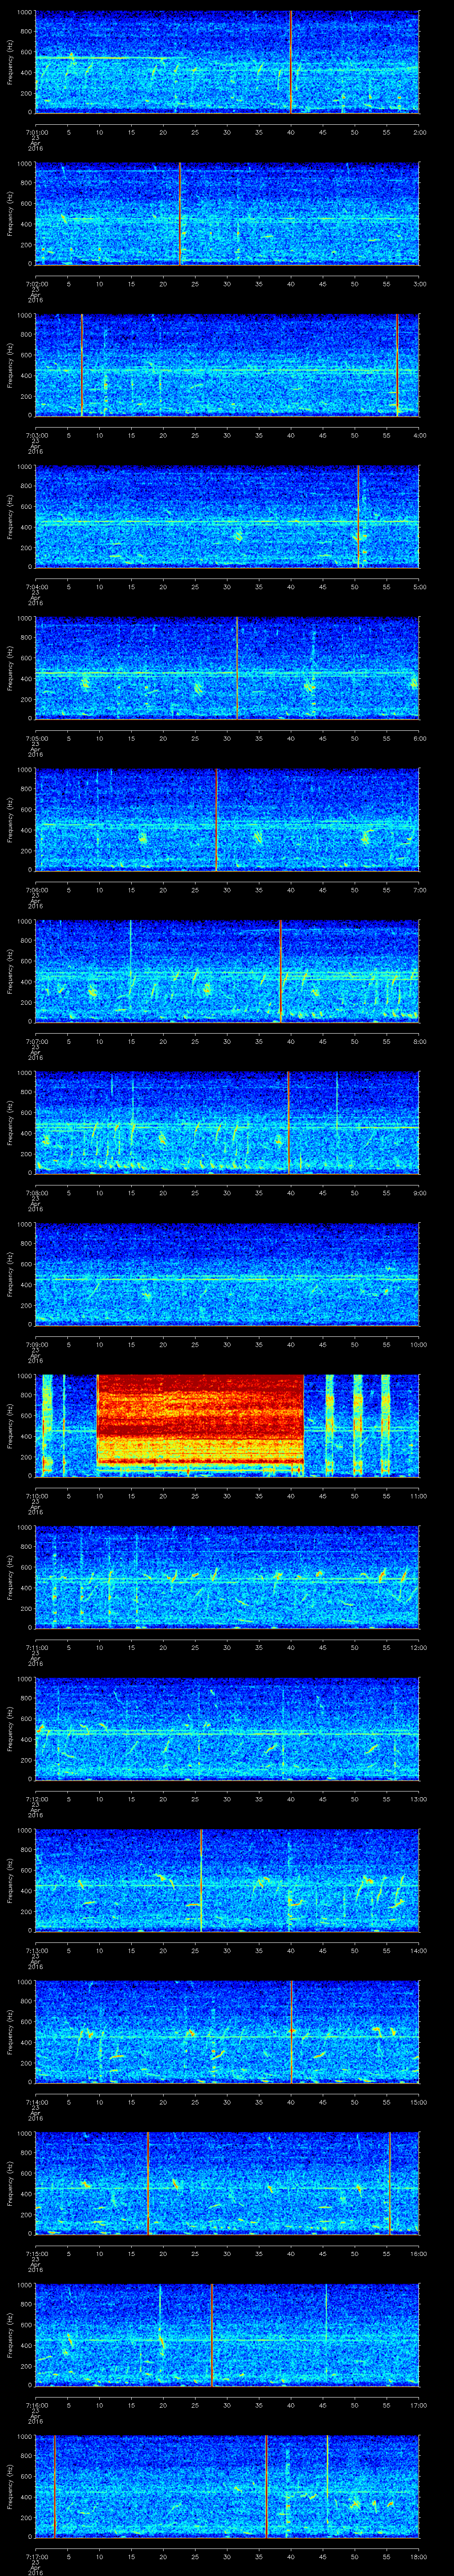Click the red line near 18 s in the 7:15:00 panel
Viewport: 454px width, 2576px height.
148,2183
